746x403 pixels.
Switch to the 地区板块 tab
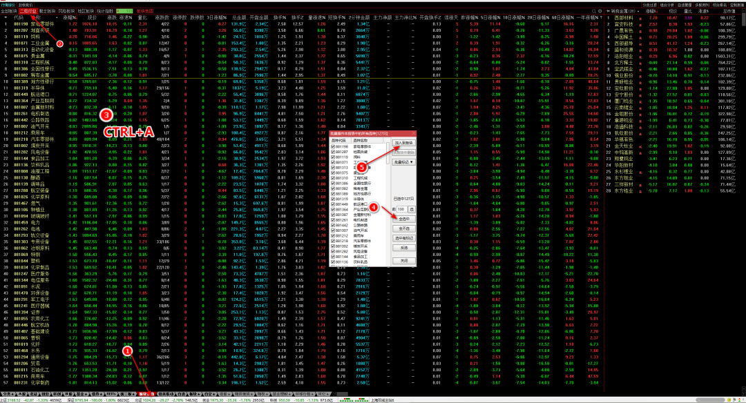coord(86,11)
